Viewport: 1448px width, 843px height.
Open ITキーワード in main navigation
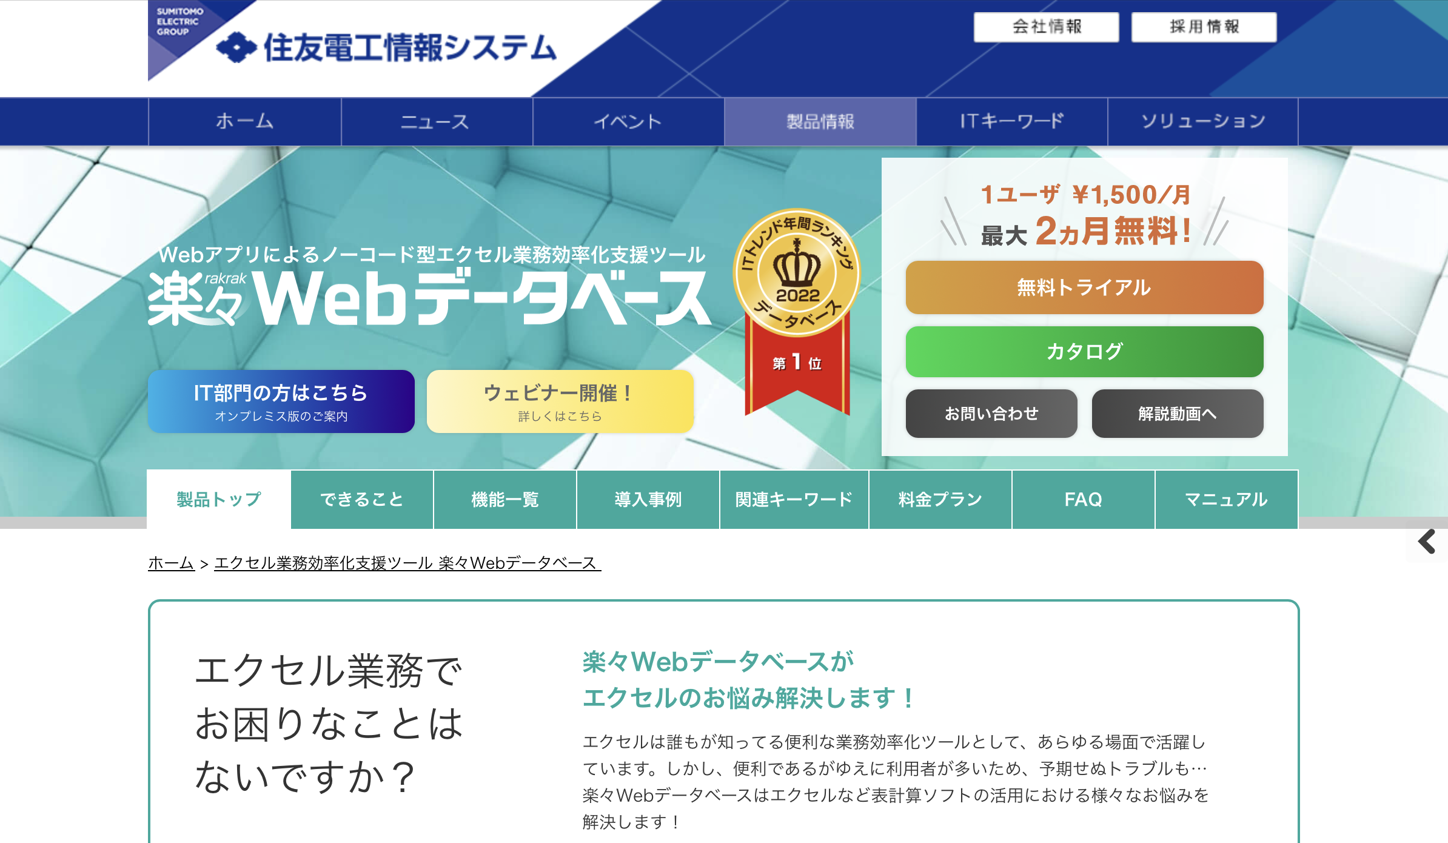(x=1011, y=121)
